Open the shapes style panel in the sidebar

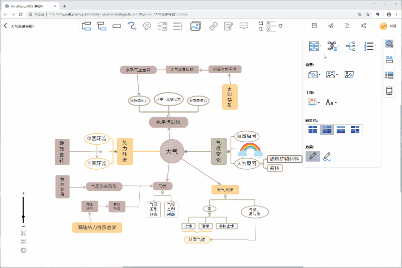click(389, 60)
